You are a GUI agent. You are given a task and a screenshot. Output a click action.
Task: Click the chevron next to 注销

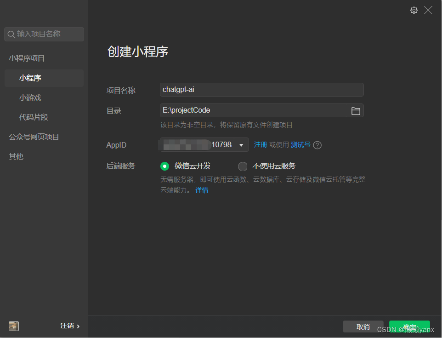tap(79, 327)
